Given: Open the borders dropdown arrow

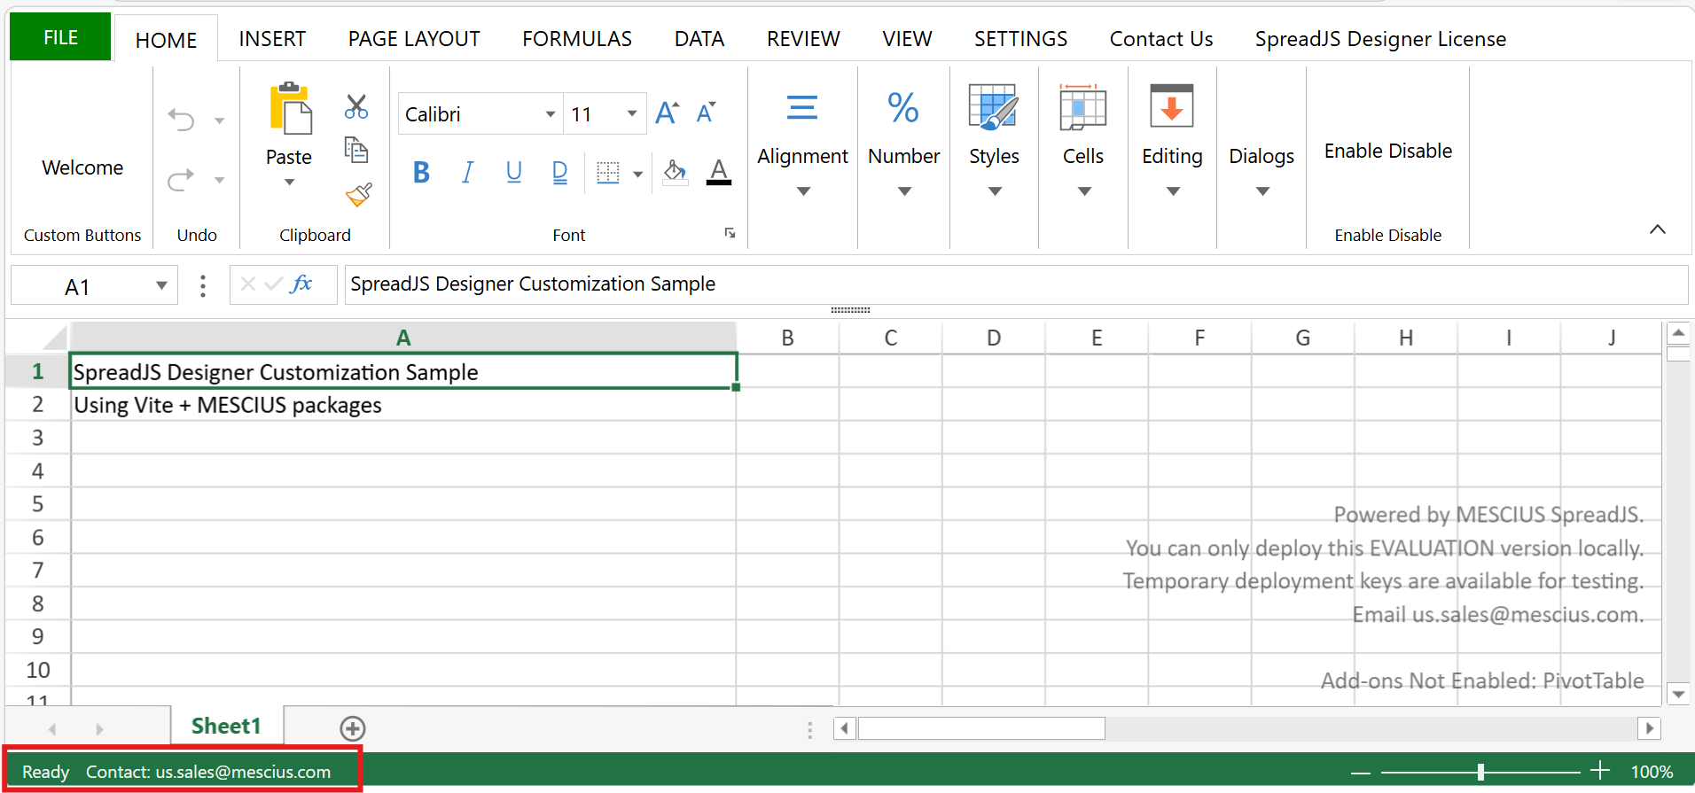Looking at the screenshot, I should tap(637, 174).
